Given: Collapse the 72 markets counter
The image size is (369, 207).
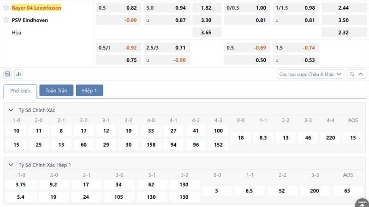Looking at the screenshot, I should [356, 74].
